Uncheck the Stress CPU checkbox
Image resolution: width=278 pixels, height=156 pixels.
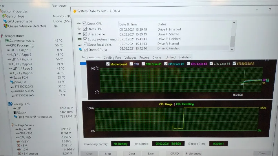point(85,23)
